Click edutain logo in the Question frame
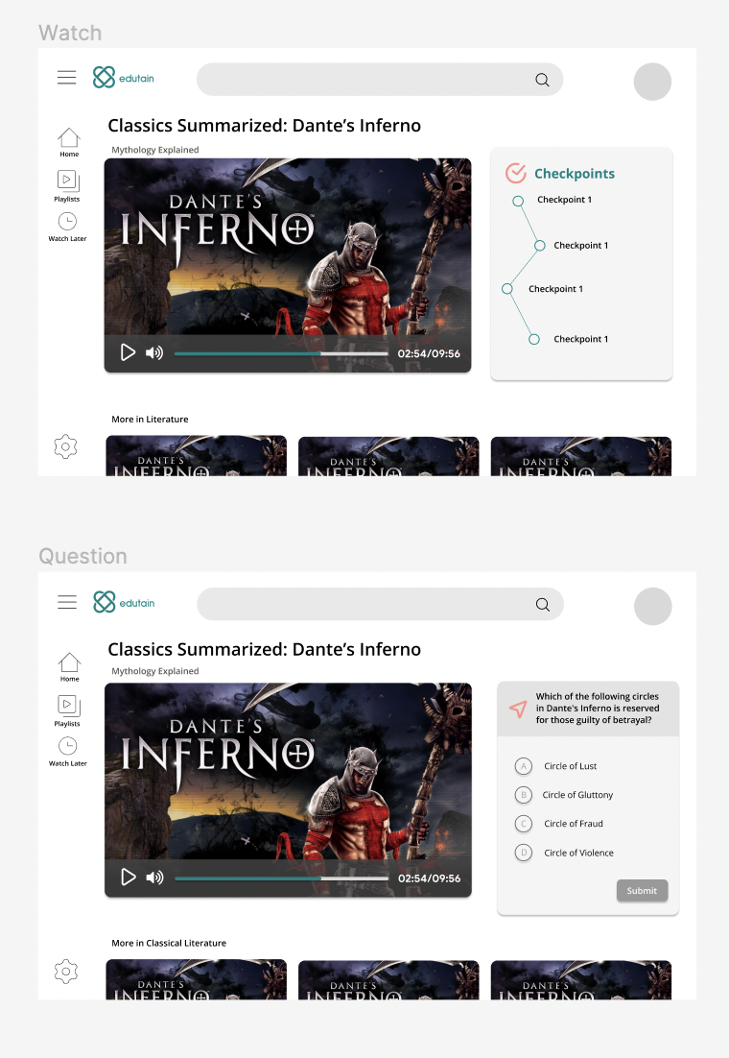 [124, 602]
